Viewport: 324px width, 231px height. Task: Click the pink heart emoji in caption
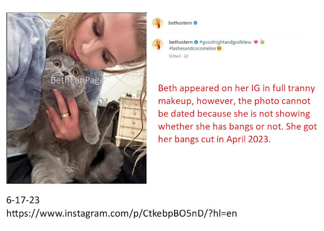256,42
